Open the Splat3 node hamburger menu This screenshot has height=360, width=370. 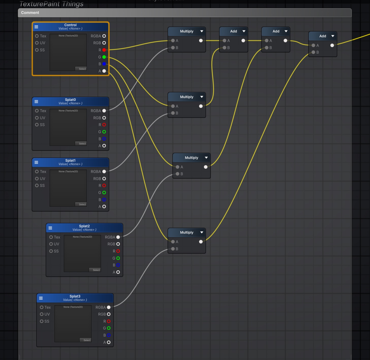pos(41,298)
